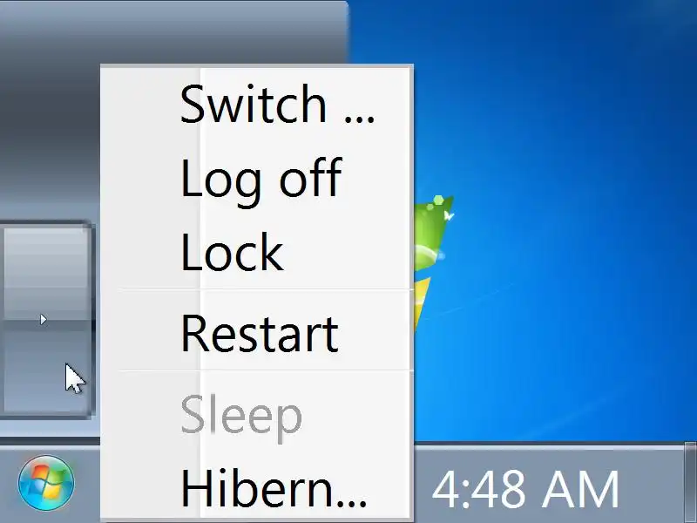
Task: Select the Lock option
Action: [232, 252]
